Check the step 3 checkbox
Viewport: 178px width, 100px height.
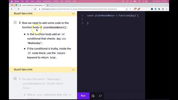15,79
